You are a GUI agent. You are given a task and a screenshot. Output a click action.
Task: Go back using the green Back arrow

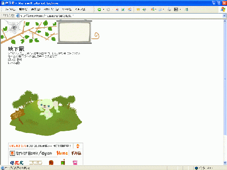pyautogui.click(x=99, y=9)
